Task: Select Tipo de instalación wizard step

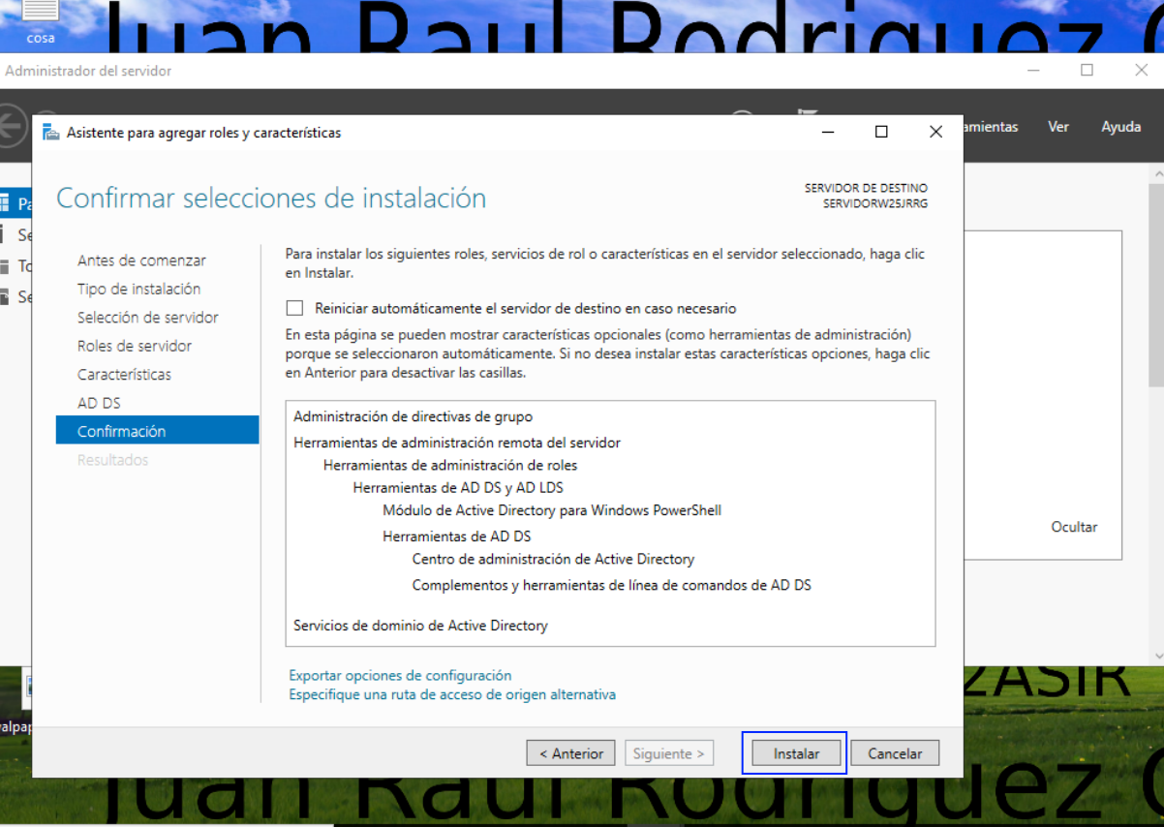Action: [138, 289]
